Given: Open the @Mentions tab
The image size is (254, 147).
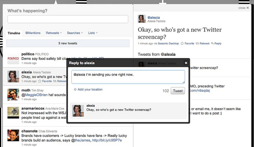Looking at the screenshot, I should pos(33,33).
